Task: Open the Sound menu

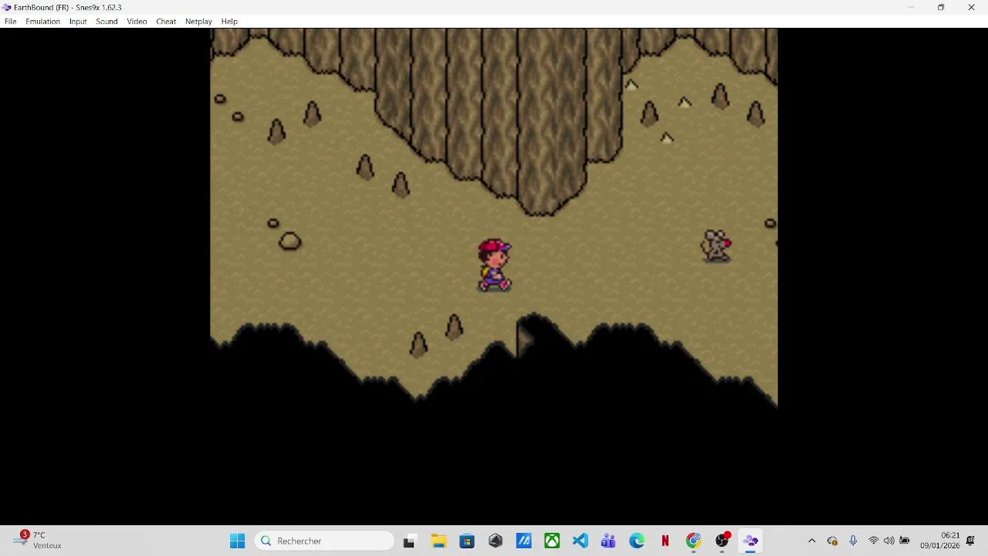Action: click(107, 22)
